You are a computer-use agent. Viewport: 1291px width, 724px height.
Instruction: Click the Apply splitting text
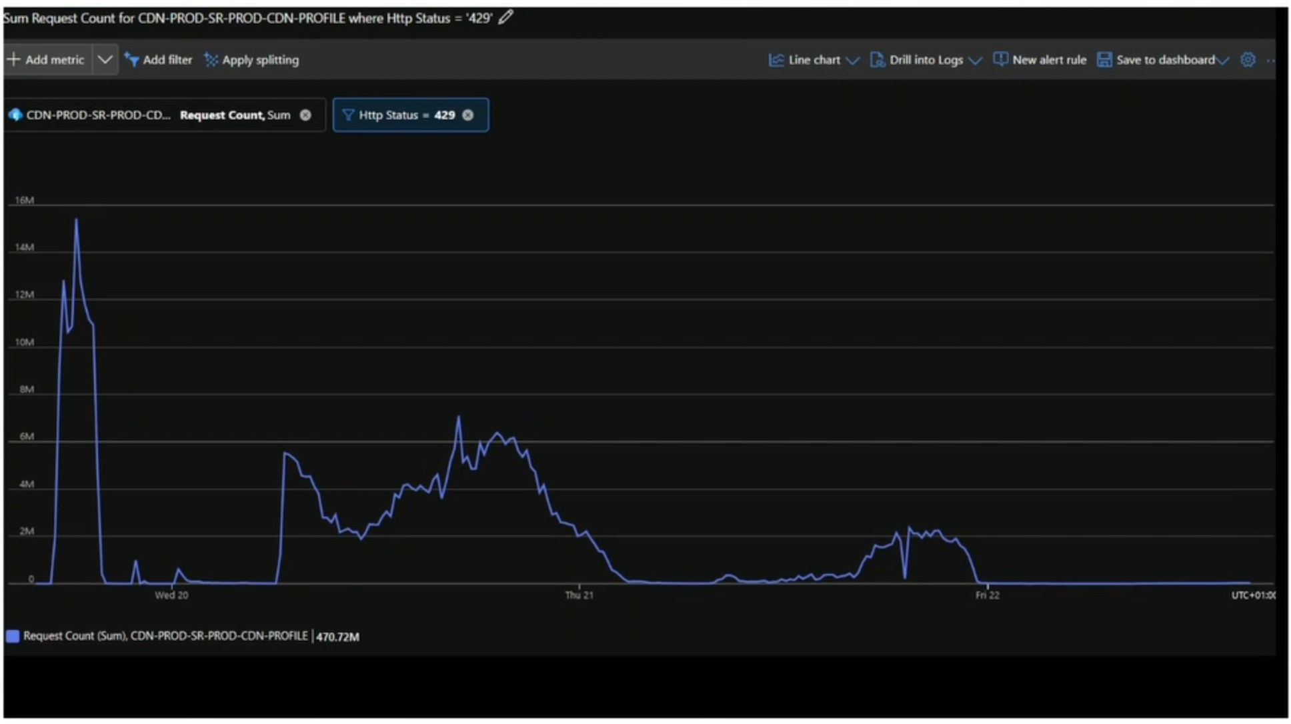[x=260, y=60]
